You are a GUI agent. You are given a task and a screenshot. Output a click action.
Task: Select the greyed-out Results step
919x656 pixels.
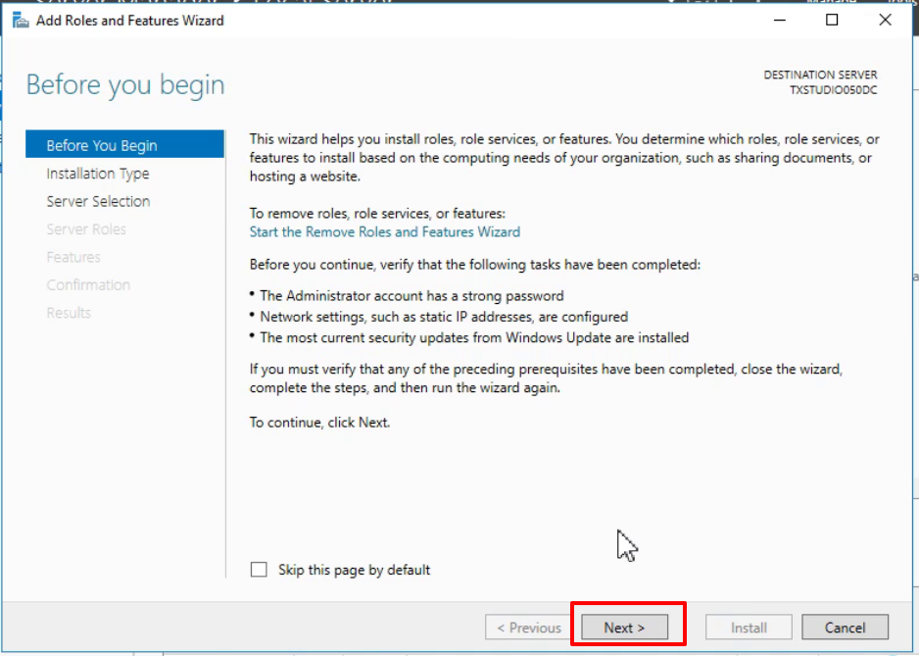pos(69,313)
